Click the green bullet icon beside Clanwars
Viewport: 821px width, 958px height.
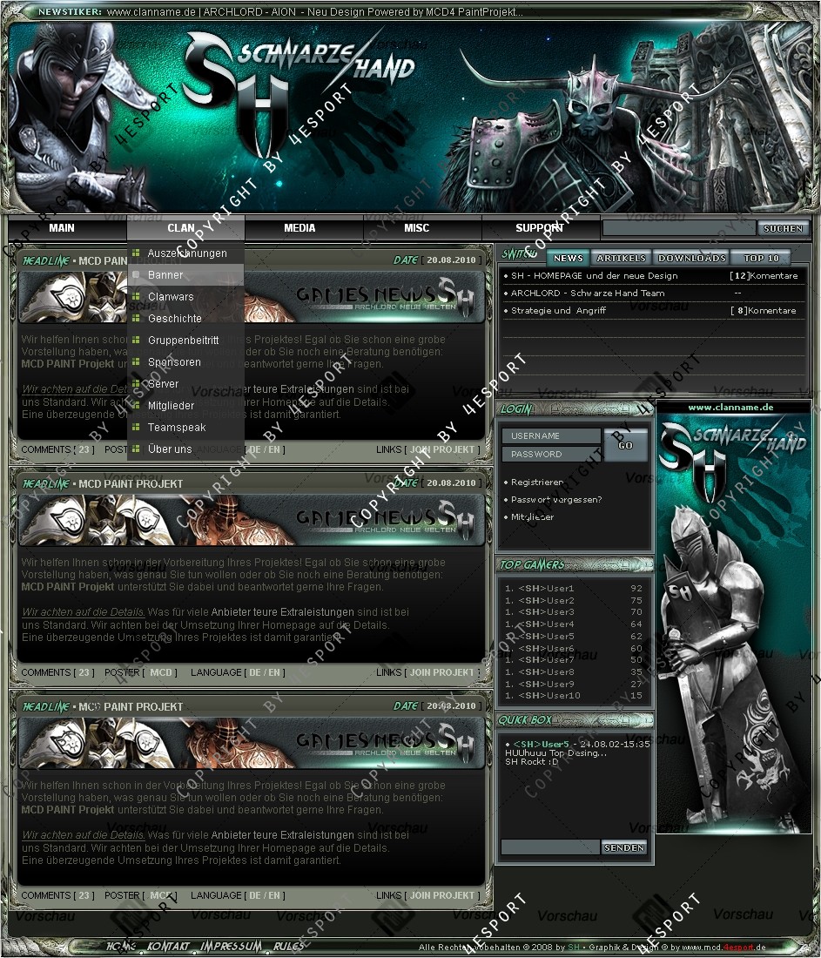click(136, 296)
